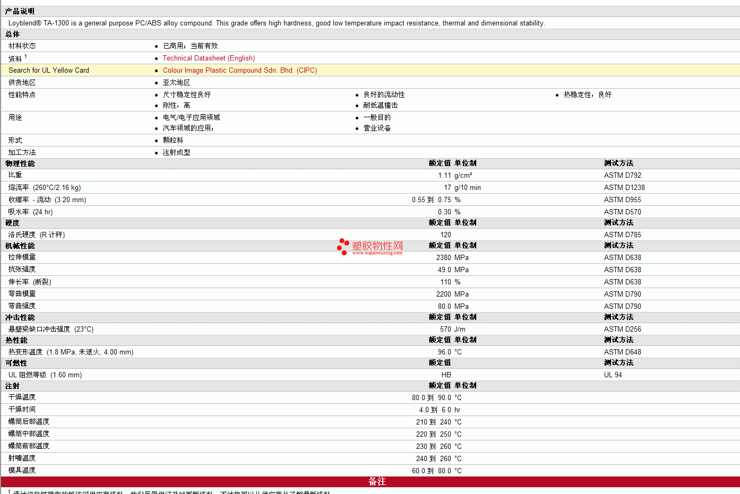Click the '收缩率 - 流动 (3.20 mm)' label

pyautogui.click(x=47, y=200)
